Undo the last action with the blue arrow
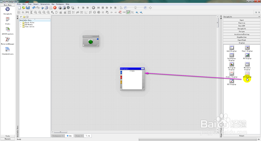The image size is (261, 141). click(34, 8)
